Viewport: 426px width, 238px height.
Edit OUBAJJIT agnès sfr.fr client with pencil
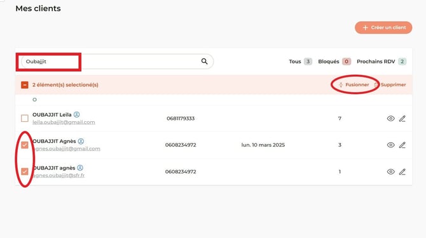(x=402, y=171)
